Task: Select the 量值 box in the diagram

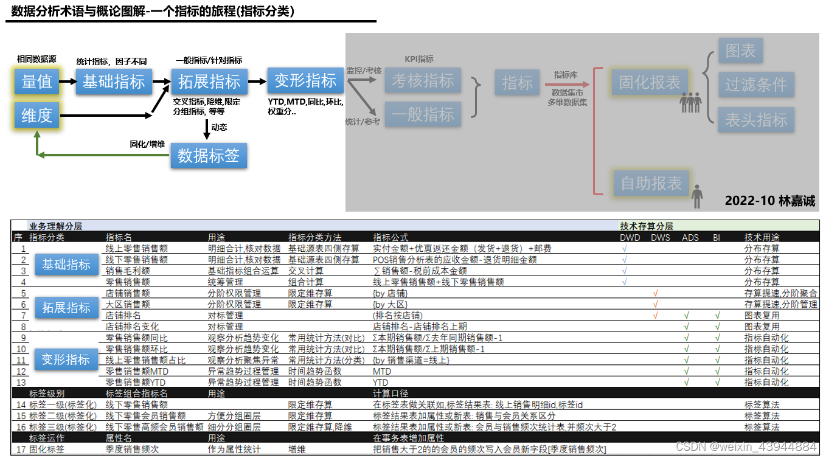Action: pyautogui.click(x=37, y=82)
